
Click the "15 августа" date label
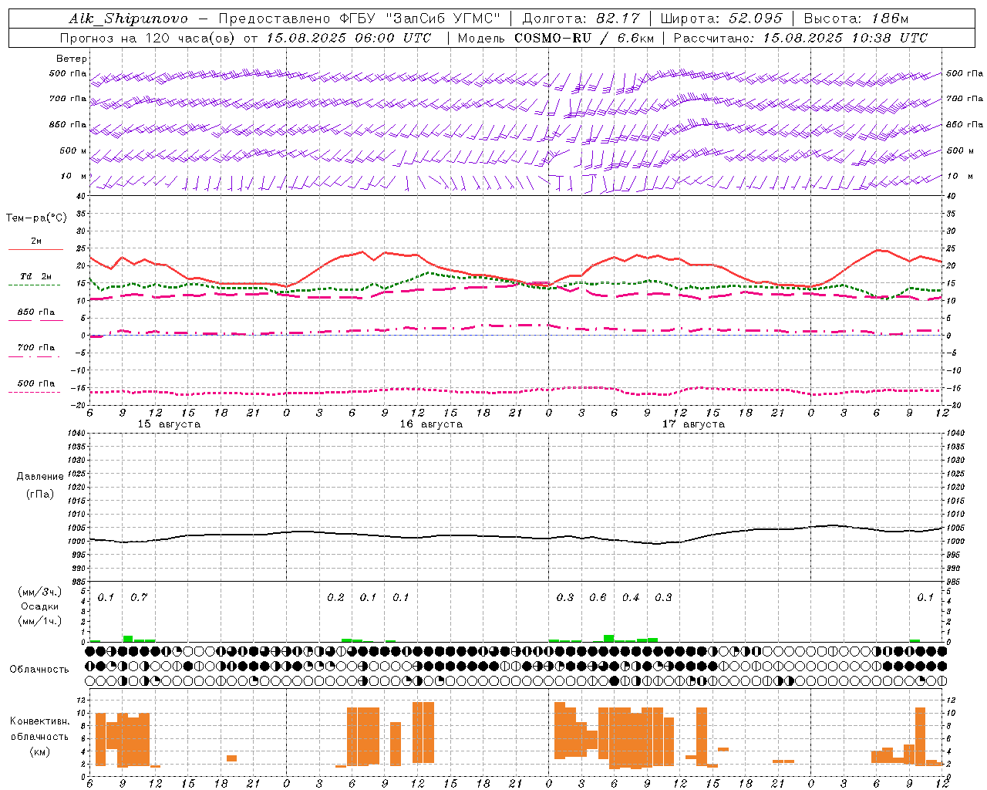click(169, 424)
